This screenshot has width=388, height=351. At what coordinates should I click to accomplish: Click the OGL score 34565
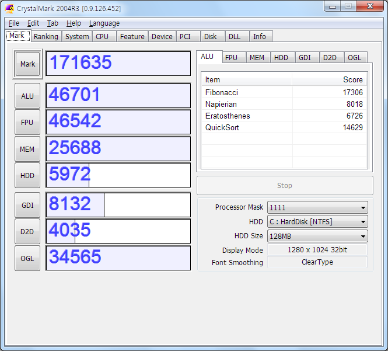[118, 258]
